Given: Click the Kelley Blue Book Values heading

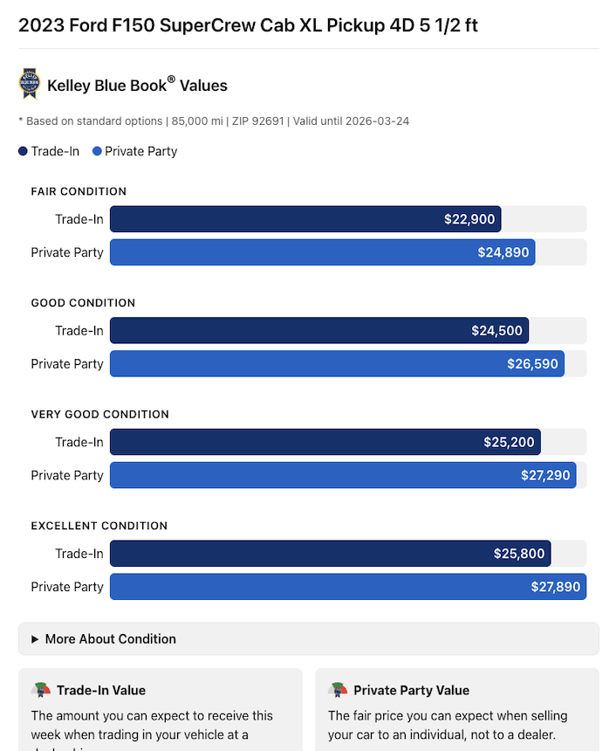Looking at the screenshot, I should (x=137, y=86).
